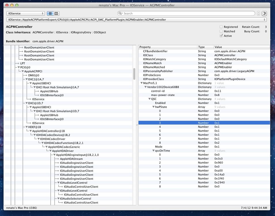This screenshot has height=216, width=275.
Task: Open the IOService plane dropdown
Action: 25,14
